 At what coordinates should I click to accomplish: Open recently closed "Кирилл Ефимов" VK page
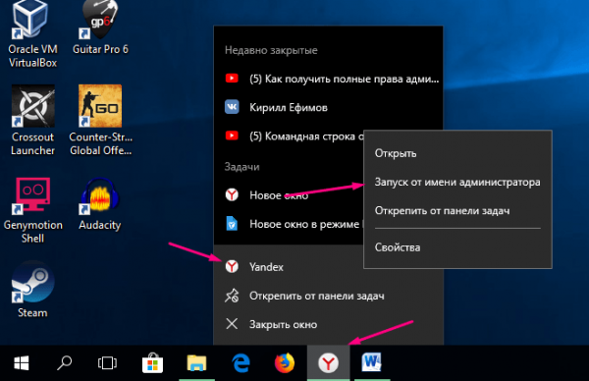tap(328, 107)
